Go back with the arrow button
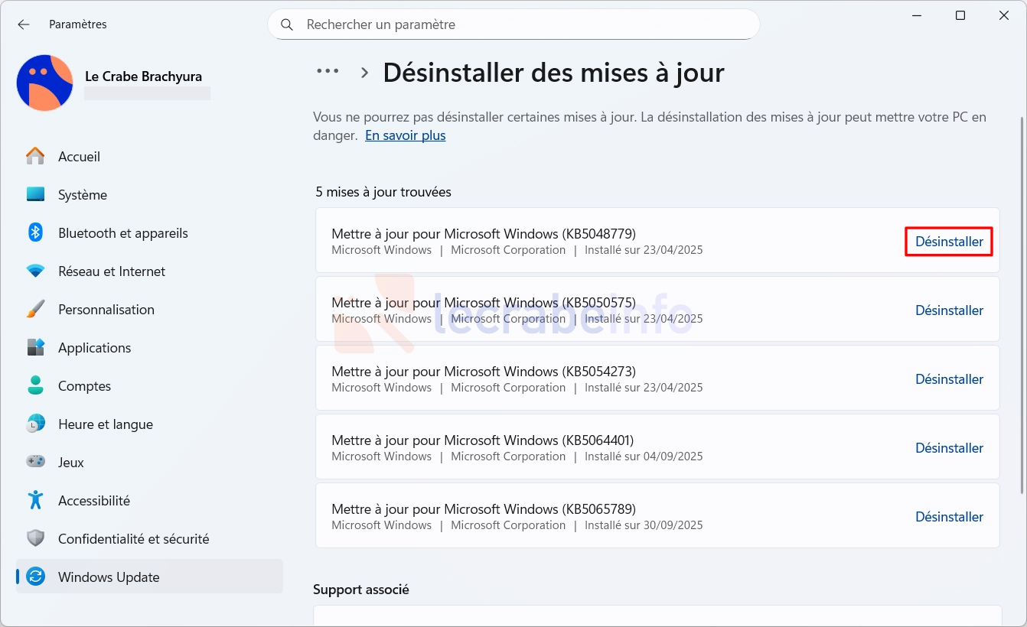The width and height of the screenshot is (1027, 627). click(24, 24)
